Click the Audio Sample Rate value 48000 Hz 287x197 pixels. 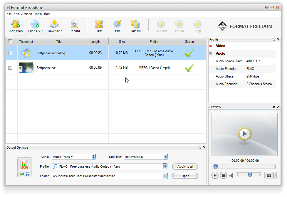253,61
